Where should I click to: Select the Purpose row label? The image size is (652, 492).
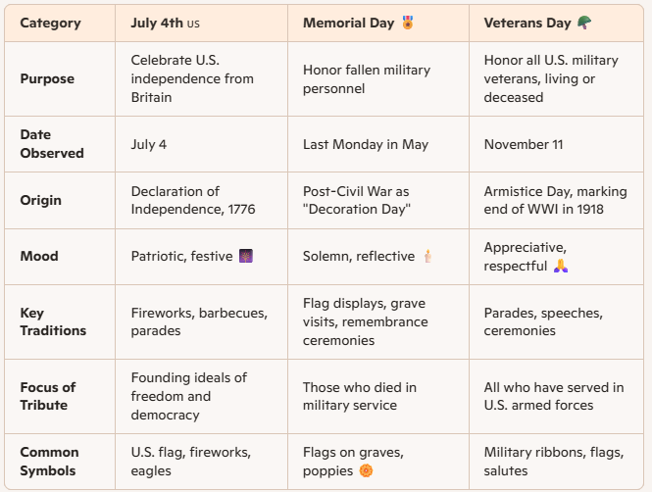click(47, 79)
